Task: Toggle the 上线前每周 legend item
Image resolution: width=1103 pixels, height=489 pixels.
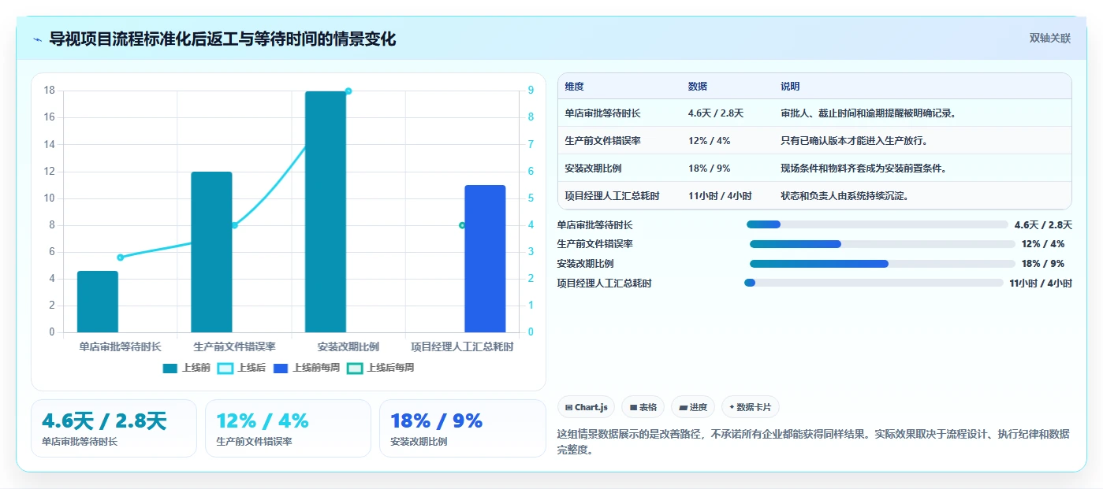Action: [306, 368]
